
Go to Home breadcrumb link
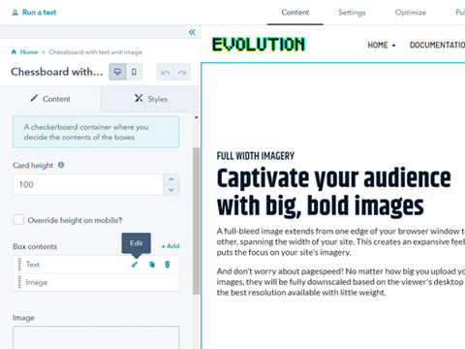pos(29,52)
